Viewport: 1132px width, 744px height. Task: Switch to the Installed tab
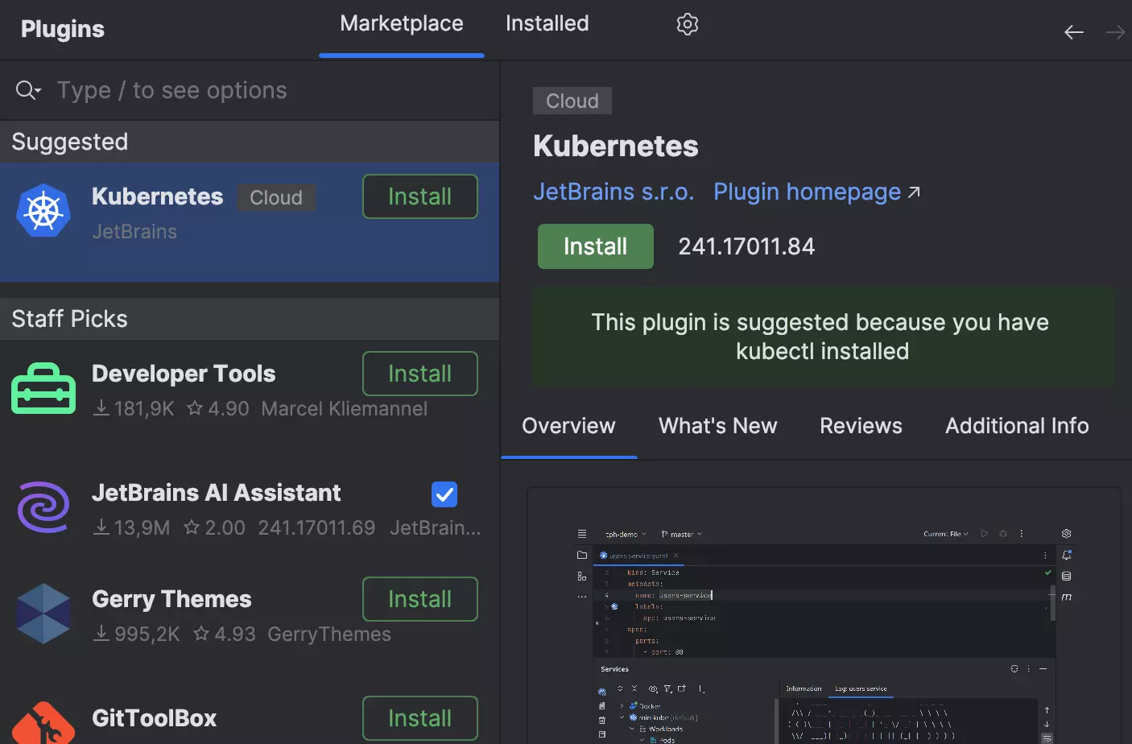547,23
